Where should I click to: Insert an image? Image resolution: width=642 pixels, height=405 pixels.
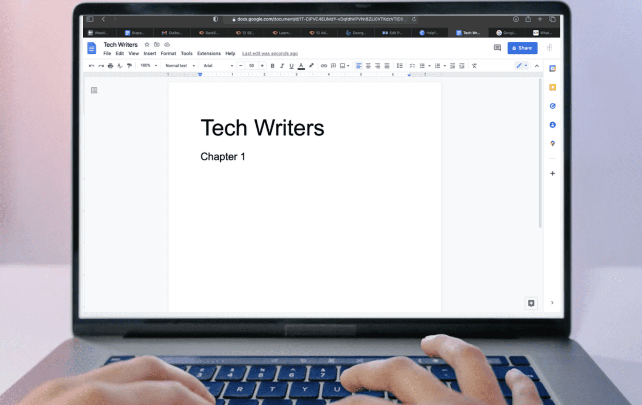click(343, 66)
